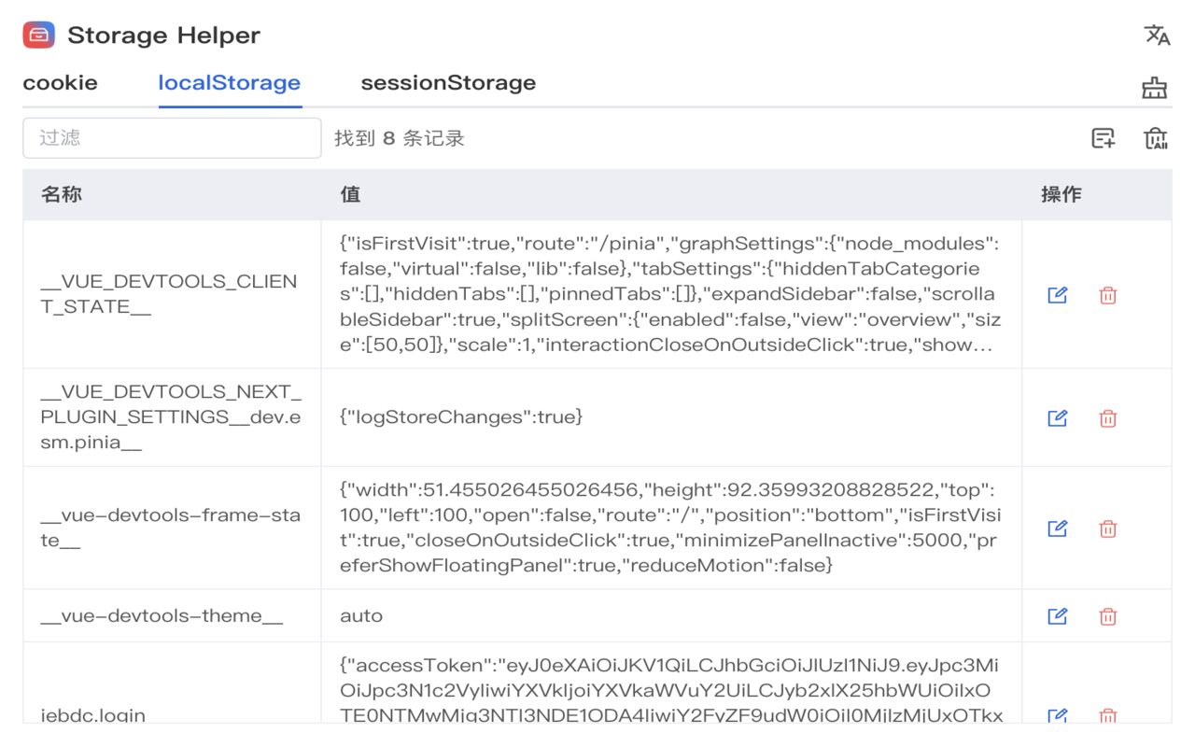Click the clean broom icon
The height and width of the screenshot is (747, 1195).
1155,88
